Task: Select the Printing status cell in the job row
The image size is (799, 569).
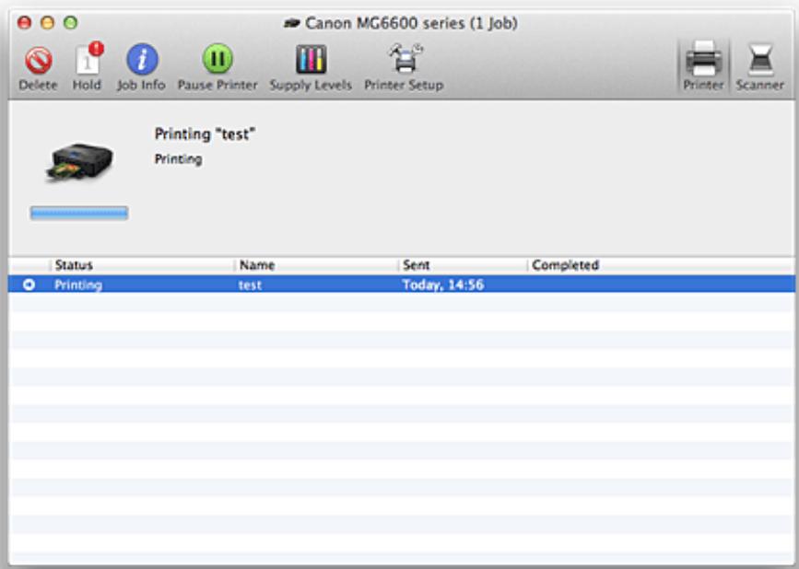Action: point(78,285)
